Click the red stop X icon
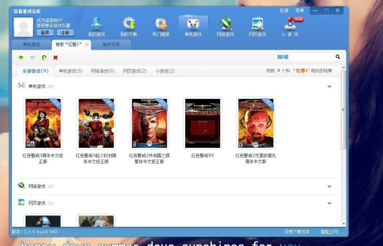Viewport: 383px width, 246px height. click(x=56, y=57)
